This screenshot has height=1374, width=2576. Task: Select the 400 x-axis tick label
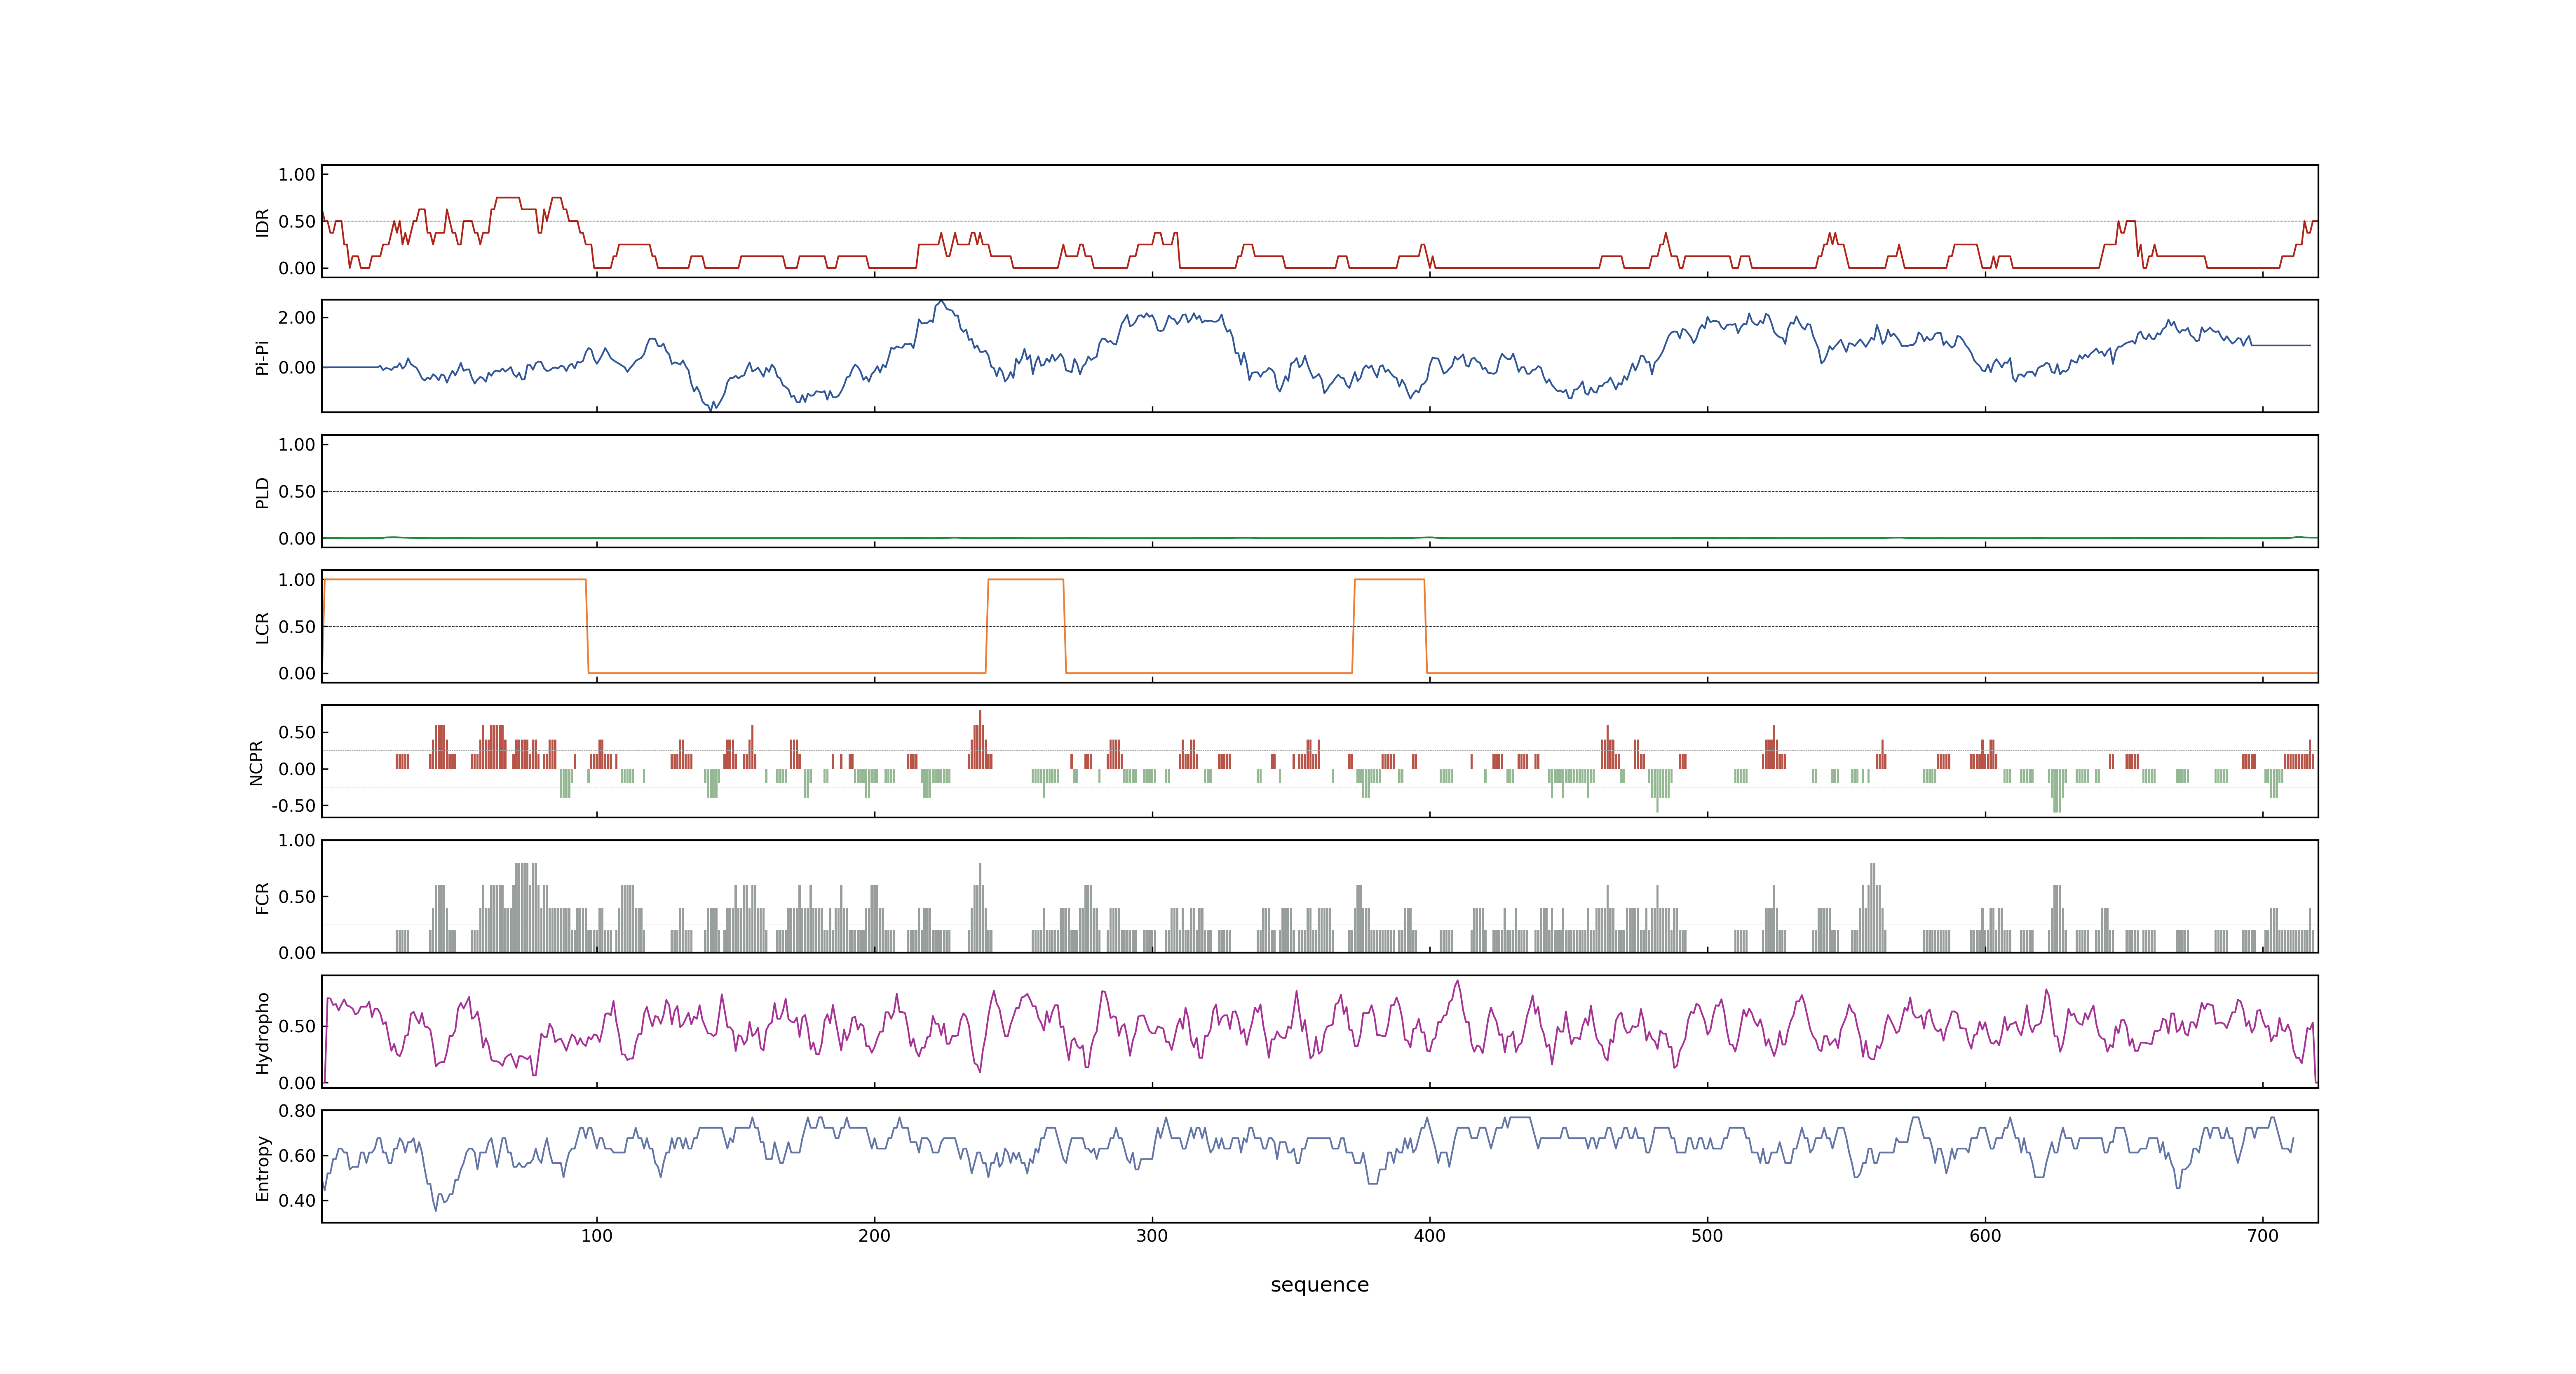coord(1430,1236)
